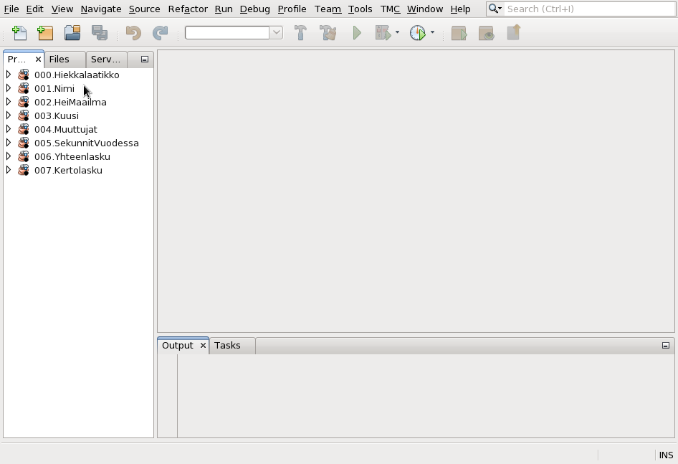Select the 007.Kertolasku project label
The height and width of the screenshot is (464, 678).
pos(68,170)
